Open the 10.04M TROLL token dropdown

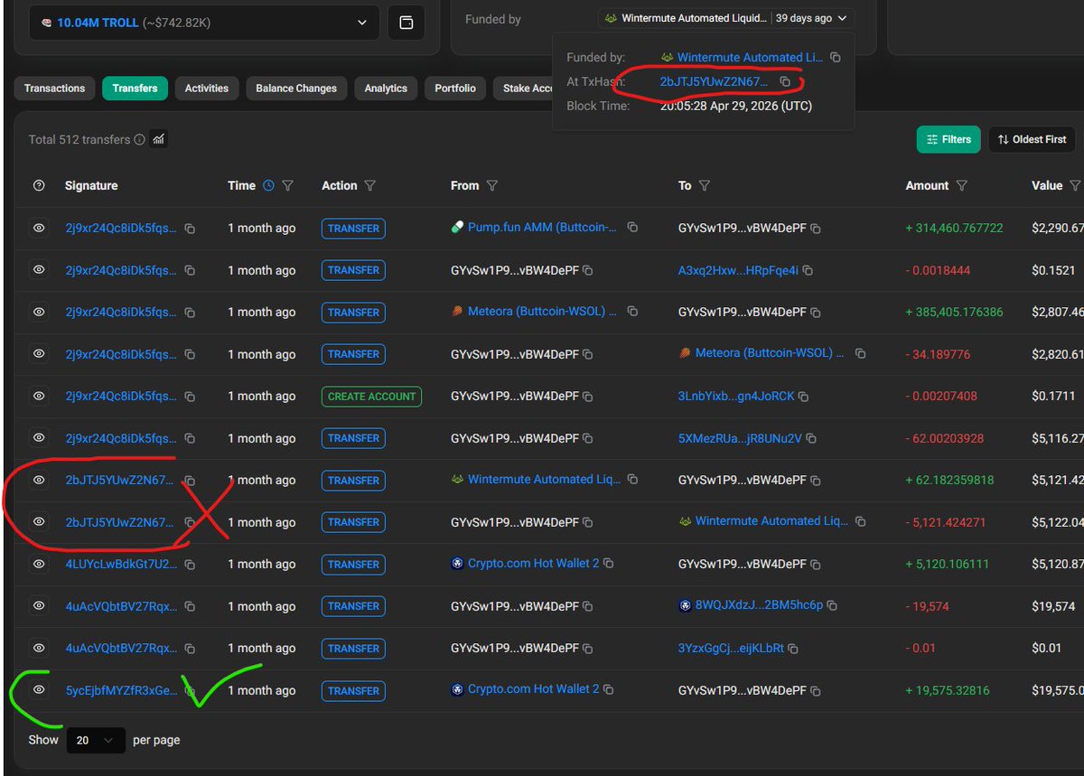point(204,23)
